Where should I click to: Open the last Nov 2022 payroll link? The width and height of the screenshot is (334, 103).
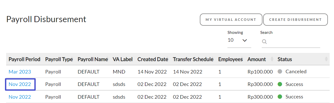pyautogui.click(x=20, y=97)
